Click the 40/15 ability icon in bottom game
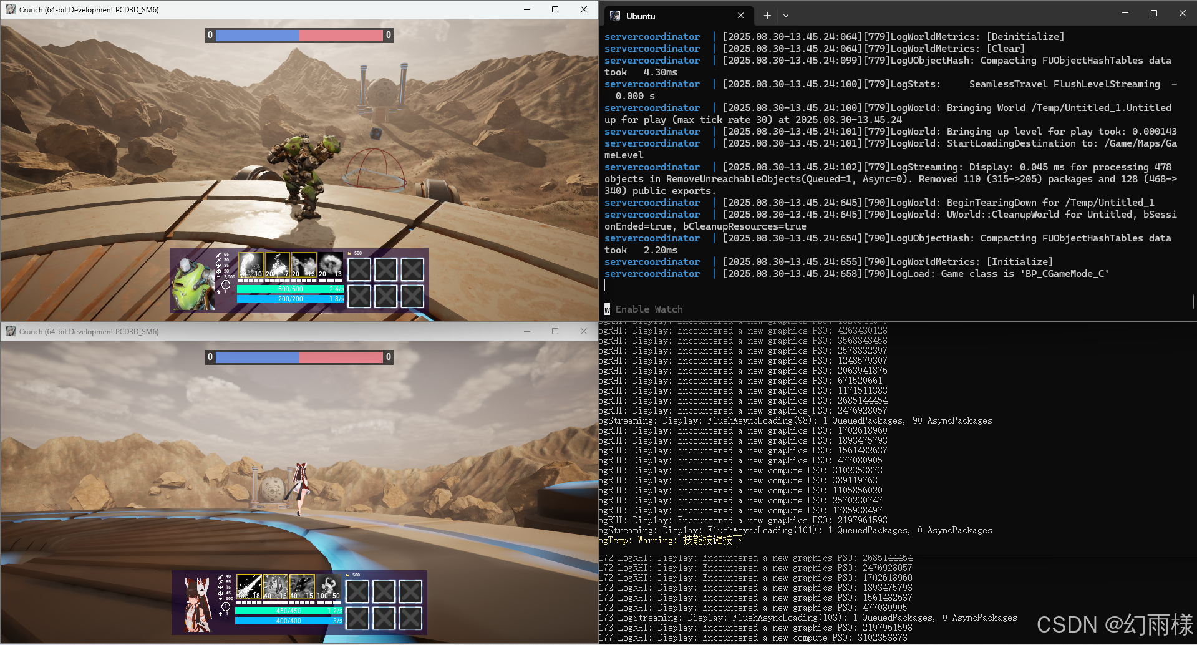The image size is (1197, 645). tap(302, 586)
